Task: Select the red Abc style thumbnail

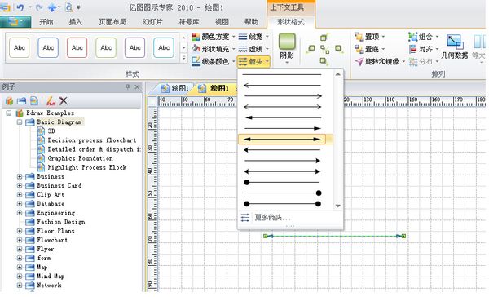Action: [x=77, y=47]
